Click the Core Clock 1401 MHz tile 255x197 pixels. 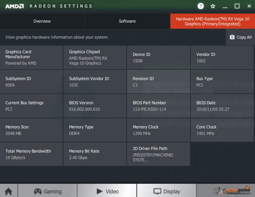coord(222,130)
